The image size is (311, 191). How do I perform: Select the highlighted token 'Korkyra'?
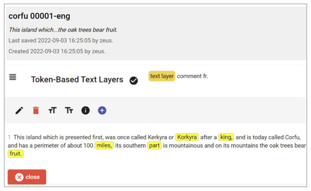pyautogui.click(x=187, y=137)
